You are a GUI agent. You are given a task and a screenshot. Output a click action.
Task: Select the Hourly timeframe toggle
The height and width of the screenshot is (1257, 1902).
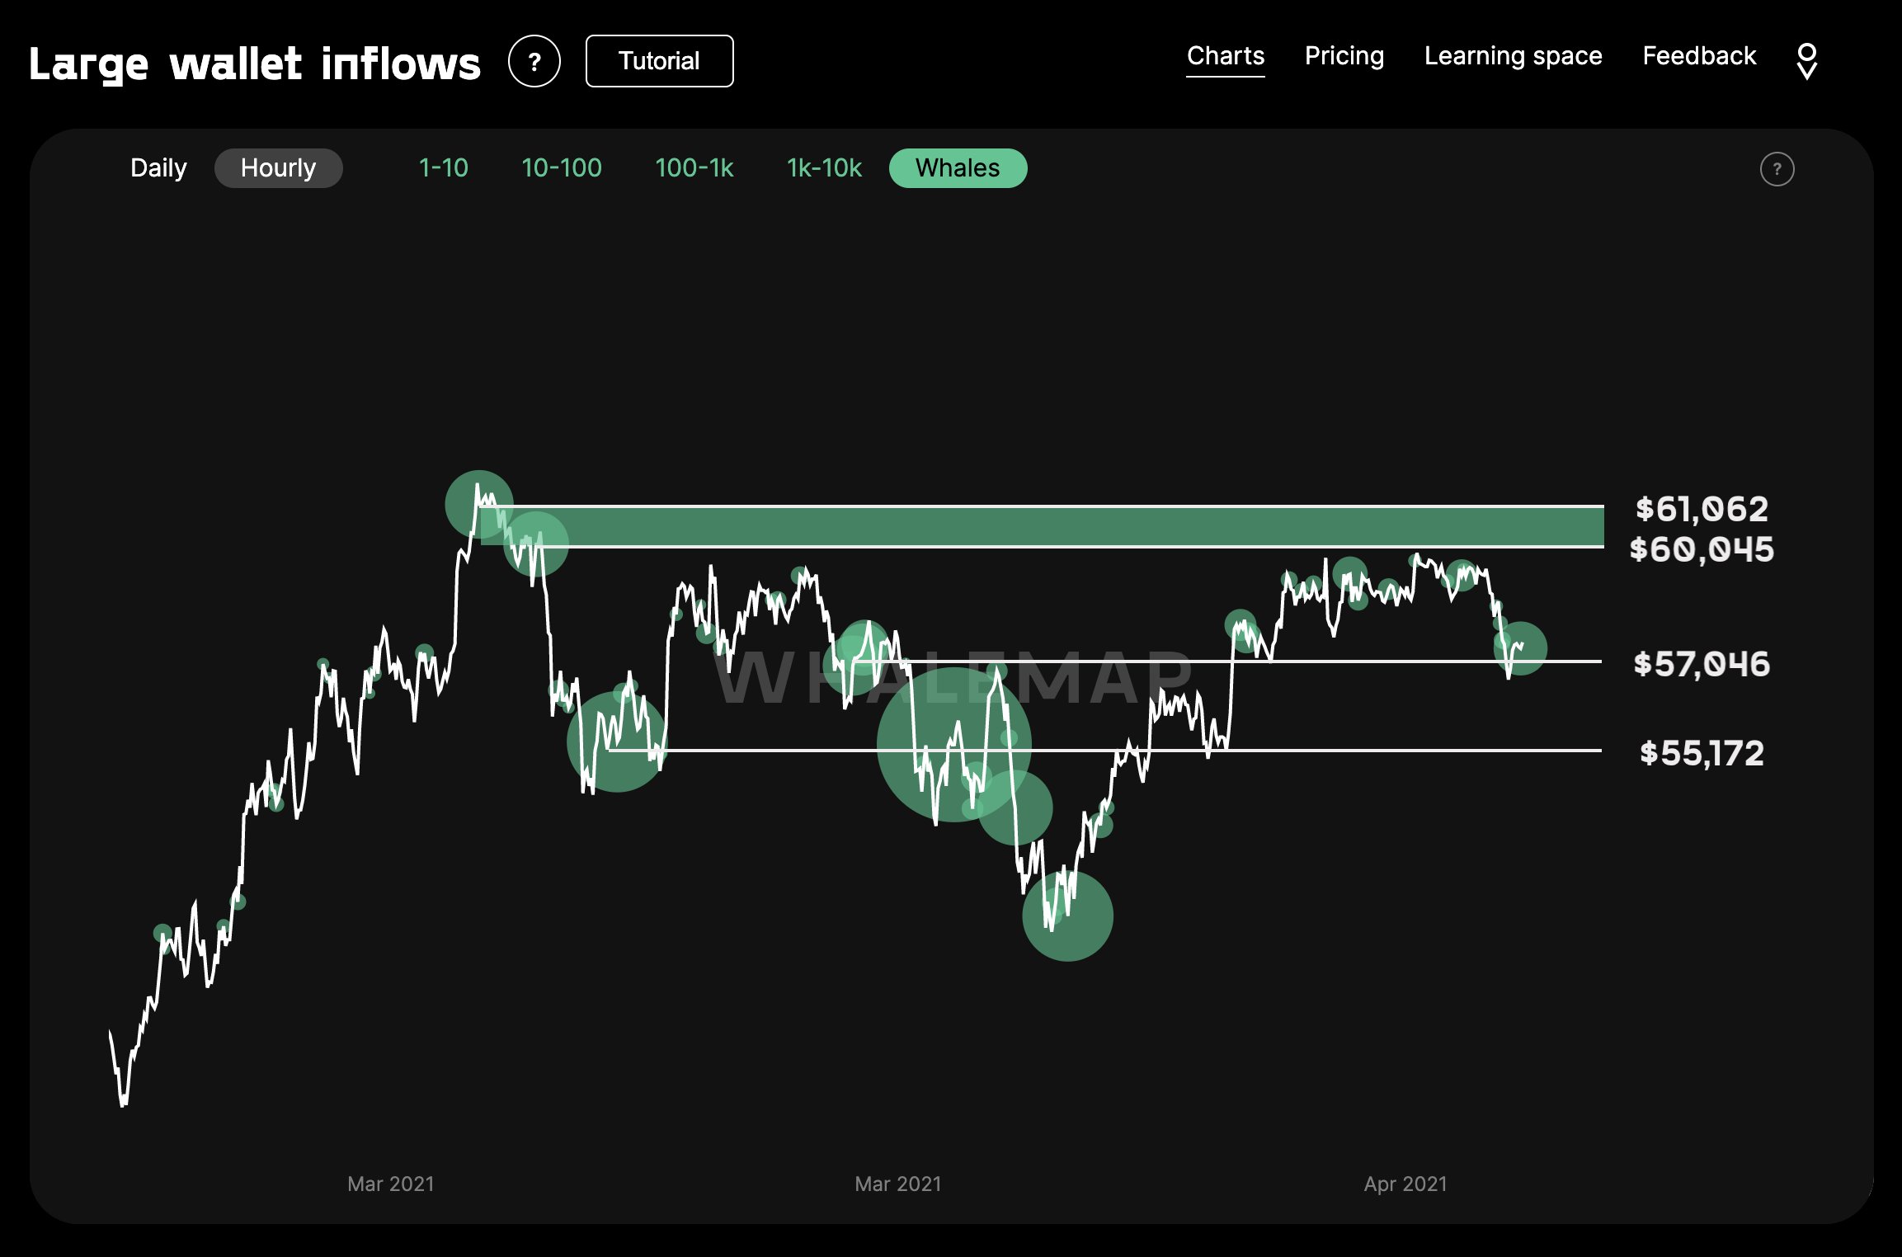(278, 168)
